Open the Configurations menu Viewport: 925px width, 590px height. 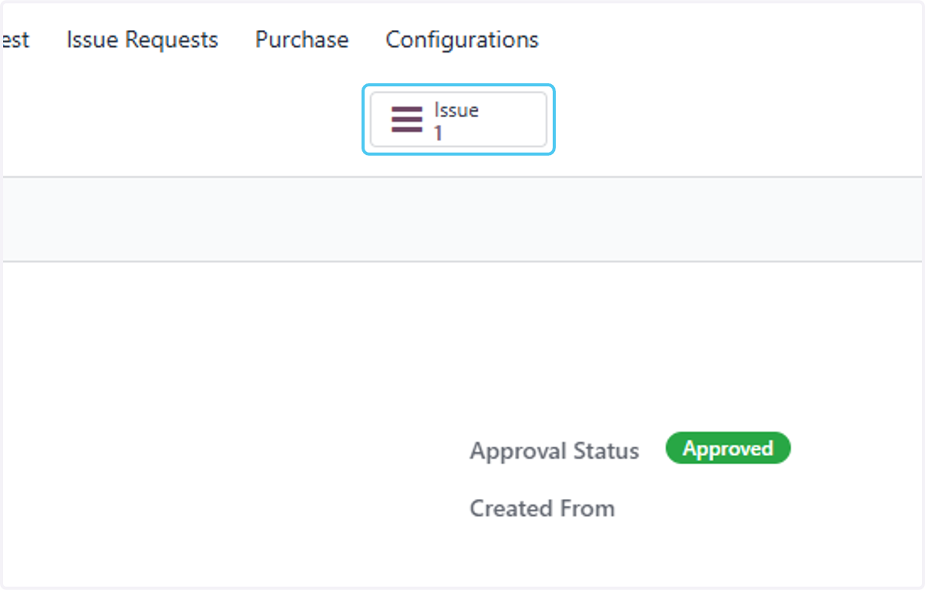pyautogui.click(x=462, y=39)
